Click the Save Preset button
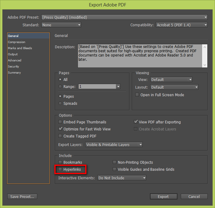The width and height of the screenshot is (215, 208). pos(22,196)
